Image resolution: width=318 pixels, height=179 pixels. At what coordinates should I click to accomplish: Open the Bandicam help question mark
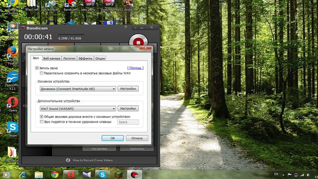coord(126,27)
